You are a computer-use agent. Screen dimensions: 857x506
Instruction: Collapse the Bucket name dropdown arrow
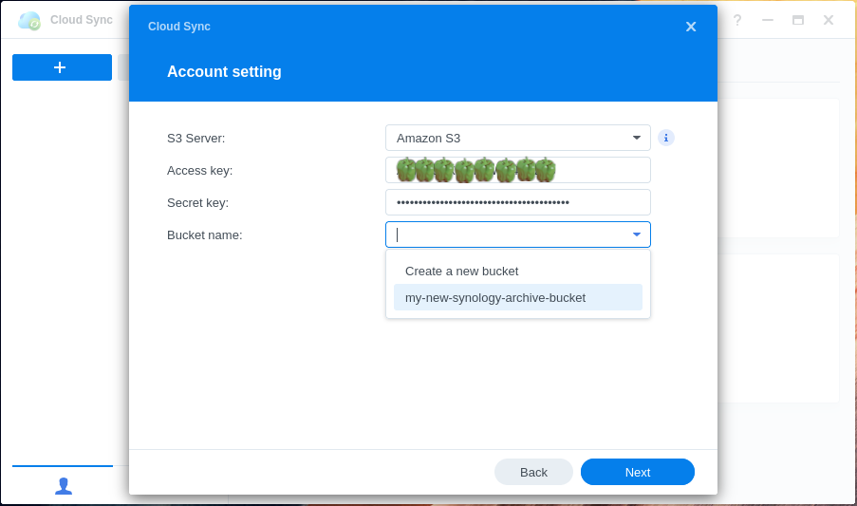point(636,234)
